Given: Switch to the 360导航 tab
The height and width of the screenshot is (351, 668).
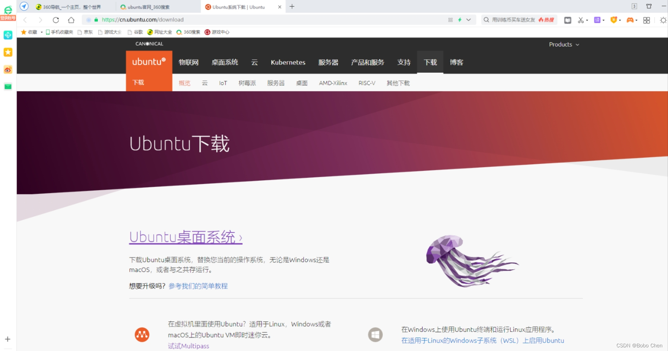Looking at the screenshot, I should click(72, 7).
